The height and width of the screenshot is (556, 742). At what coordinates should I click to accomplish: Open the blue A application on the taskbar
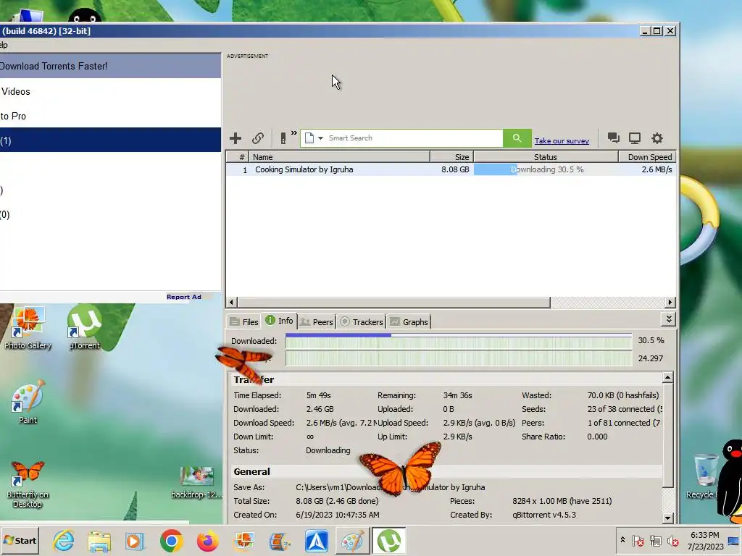(x=317, y=541)
